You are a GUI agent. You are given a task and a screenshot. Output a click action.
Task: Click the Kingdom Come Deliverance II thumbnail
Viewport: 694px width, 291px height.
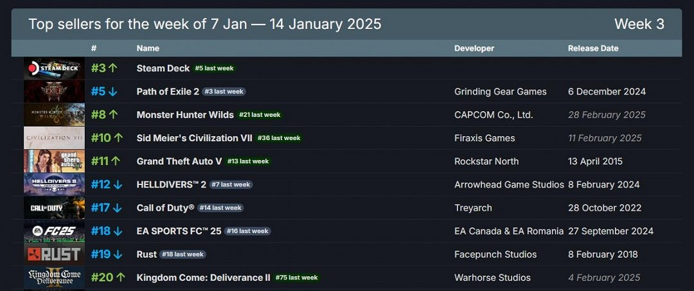[x=54, y=278]
